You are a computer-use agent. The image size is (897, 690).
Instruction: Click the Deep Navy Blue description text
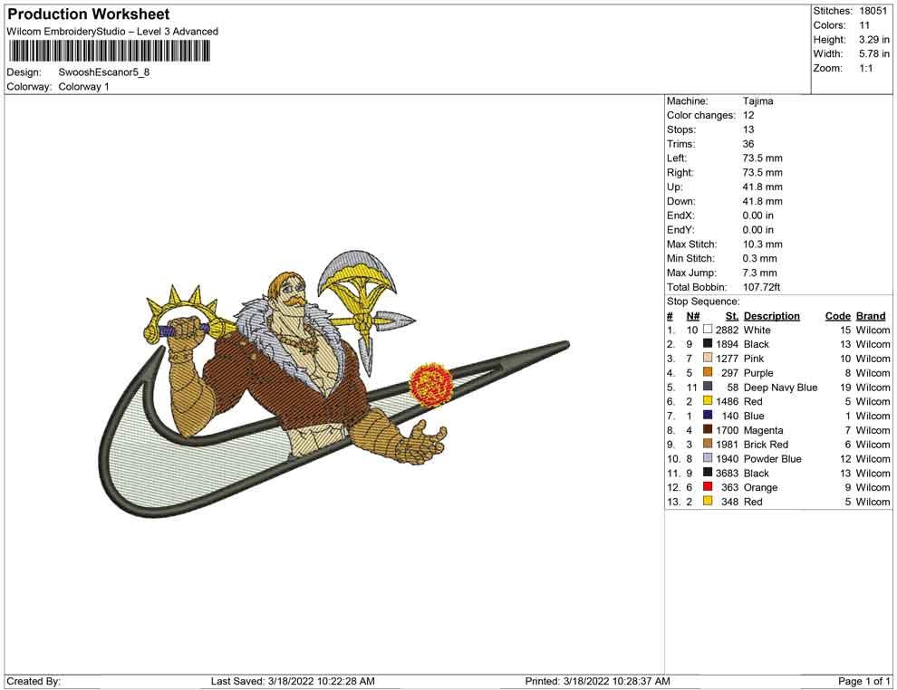click(780, 387)
